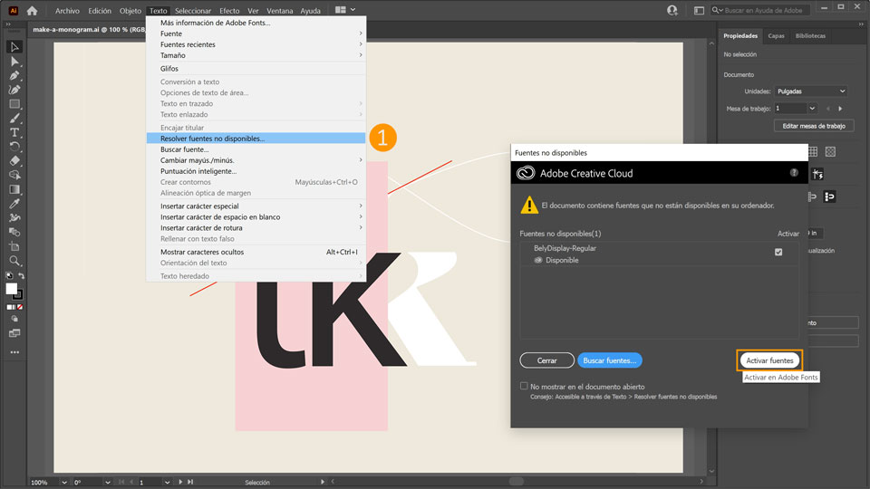Set color to None red slash
The height and width of the screenshot is (489, 870).
20,307
